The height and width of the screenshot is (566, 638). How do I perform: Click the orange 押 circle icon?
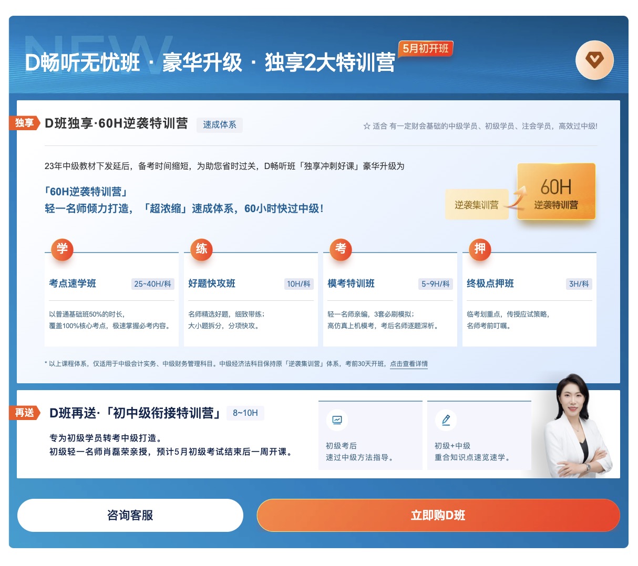tap(480, 249)
